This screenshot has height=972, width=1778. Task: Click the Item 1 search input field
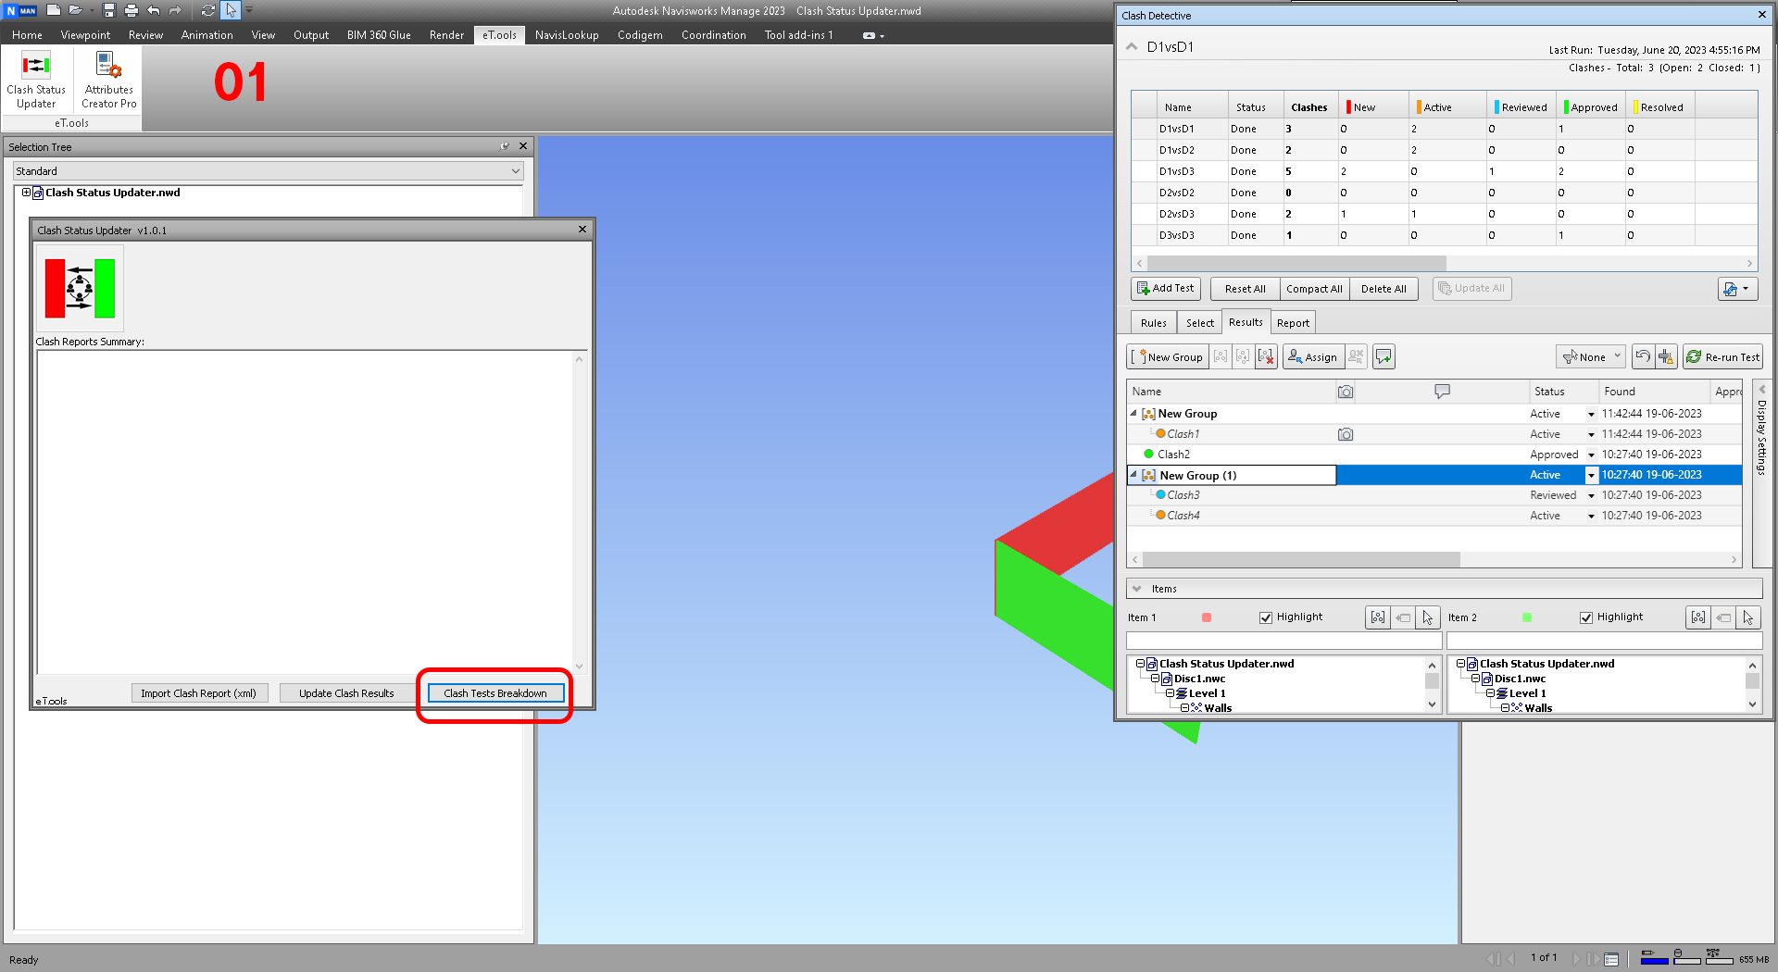tap(1283, 641)
